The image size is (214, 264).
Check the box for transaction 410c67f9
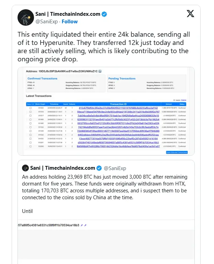tap(30, 108)
